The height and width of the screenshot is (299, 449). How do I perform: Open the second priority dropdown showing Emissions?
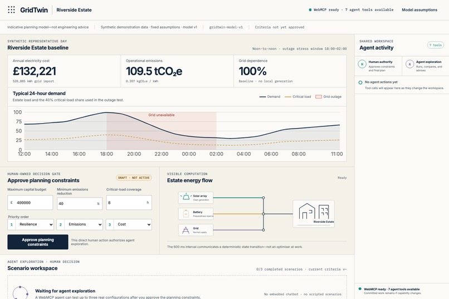pos(80,224)
